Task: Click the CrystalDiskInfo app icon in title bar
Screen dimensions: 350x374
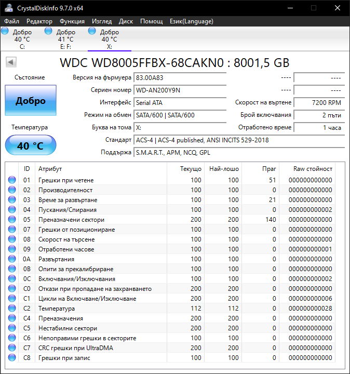Action: pyautogui.click(x=9, y=8)
